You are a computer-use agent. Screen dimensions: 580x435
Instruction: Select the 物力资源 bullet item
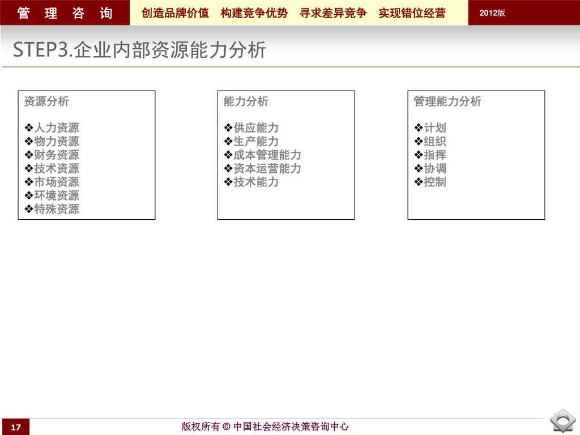[52, 141]
